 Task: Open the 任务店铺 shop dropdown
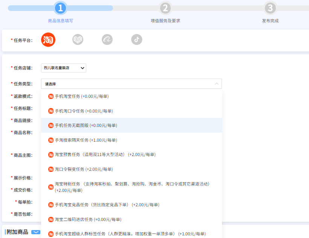tap(63, 68)
